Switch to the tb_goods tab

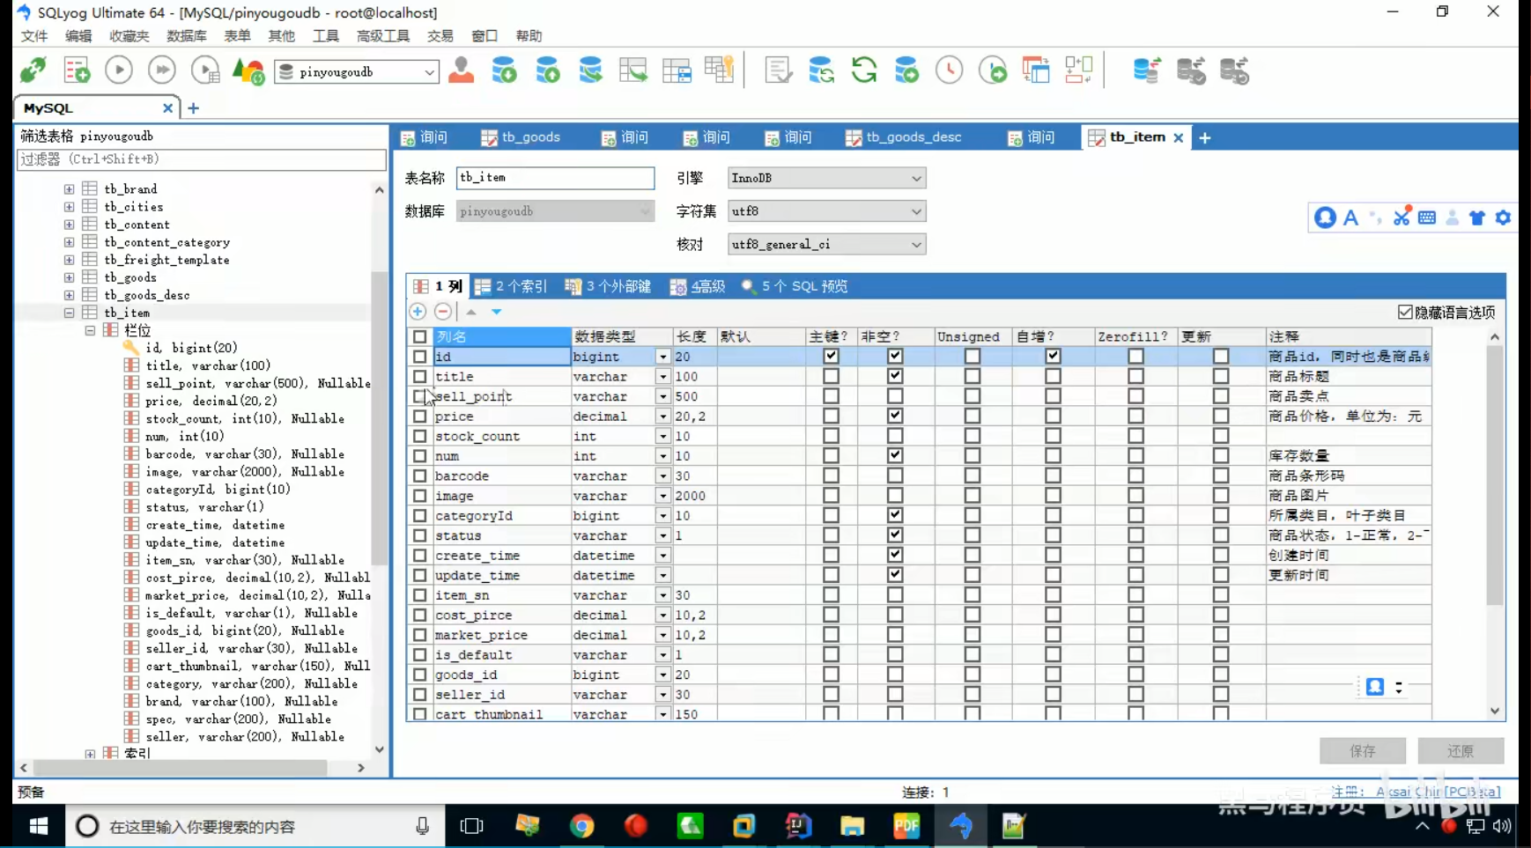tap(521, 137)
